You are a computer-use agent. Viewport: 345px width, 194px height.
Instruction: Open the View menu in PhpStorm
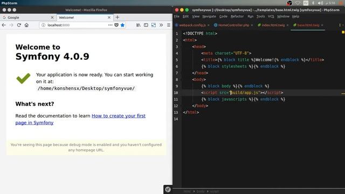(x=196, y=17)
